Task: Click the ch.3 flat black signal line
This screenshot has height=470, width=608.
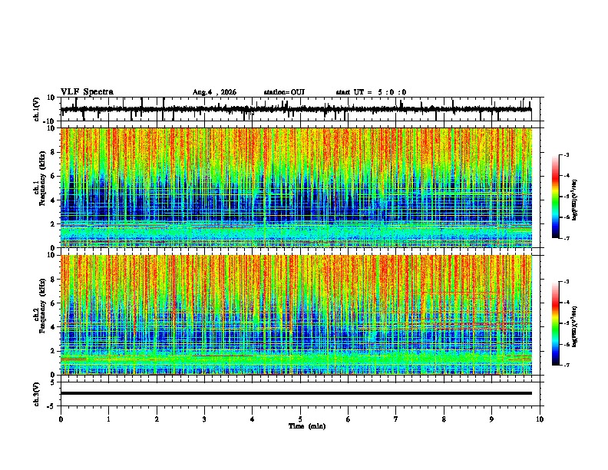Action: tap(296, 393)
